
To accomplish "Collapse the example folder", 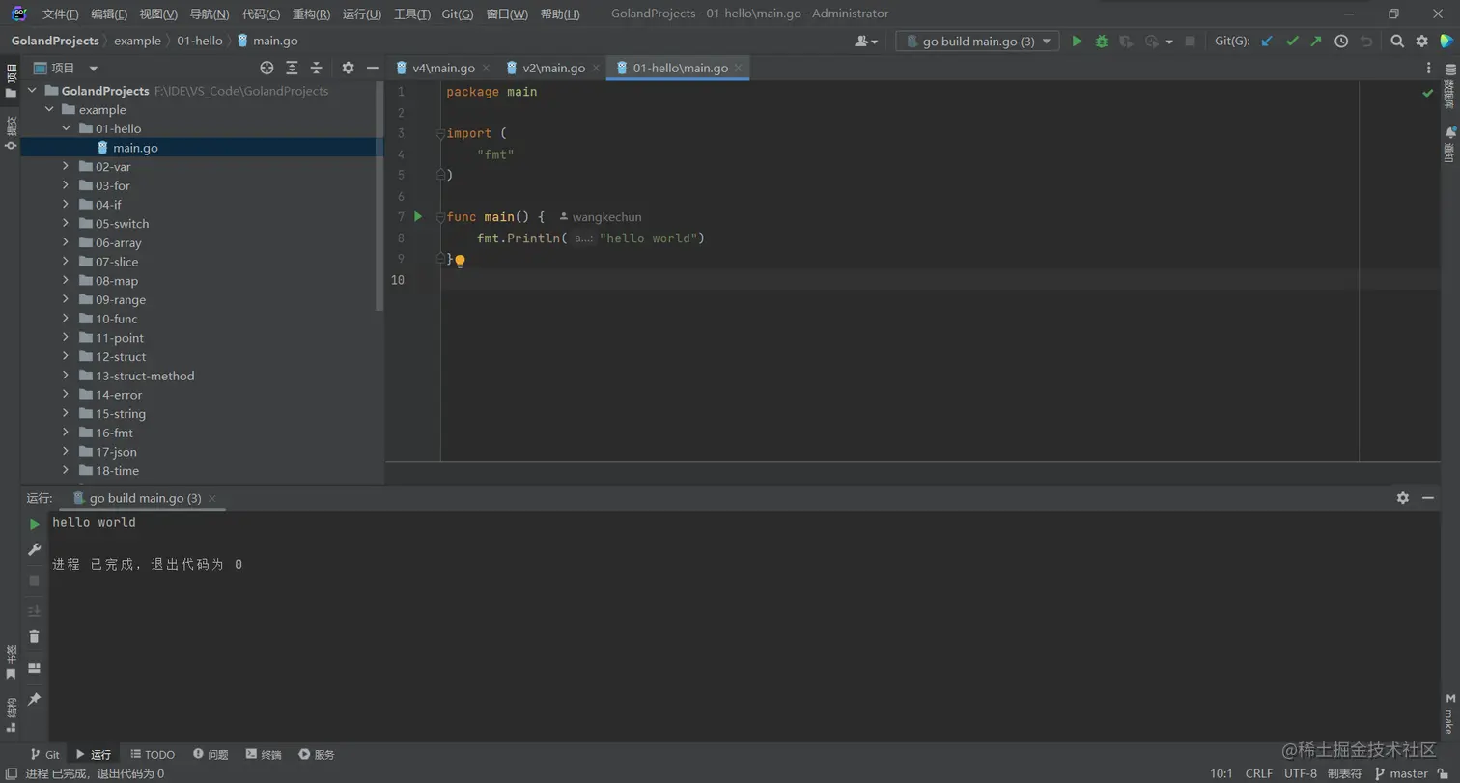I will point(49,110).
